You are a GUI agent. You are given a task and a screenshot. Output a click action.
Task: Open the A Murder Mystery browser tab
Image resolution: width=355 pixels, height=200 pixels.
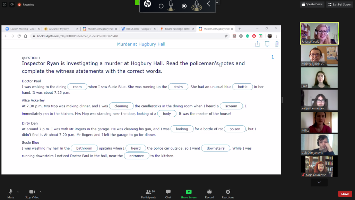coord(59,29)
